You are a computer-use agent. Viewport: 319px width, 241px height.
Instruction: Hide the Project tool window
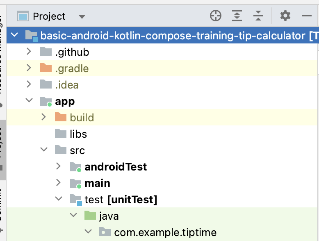click(x=307, y=16)
